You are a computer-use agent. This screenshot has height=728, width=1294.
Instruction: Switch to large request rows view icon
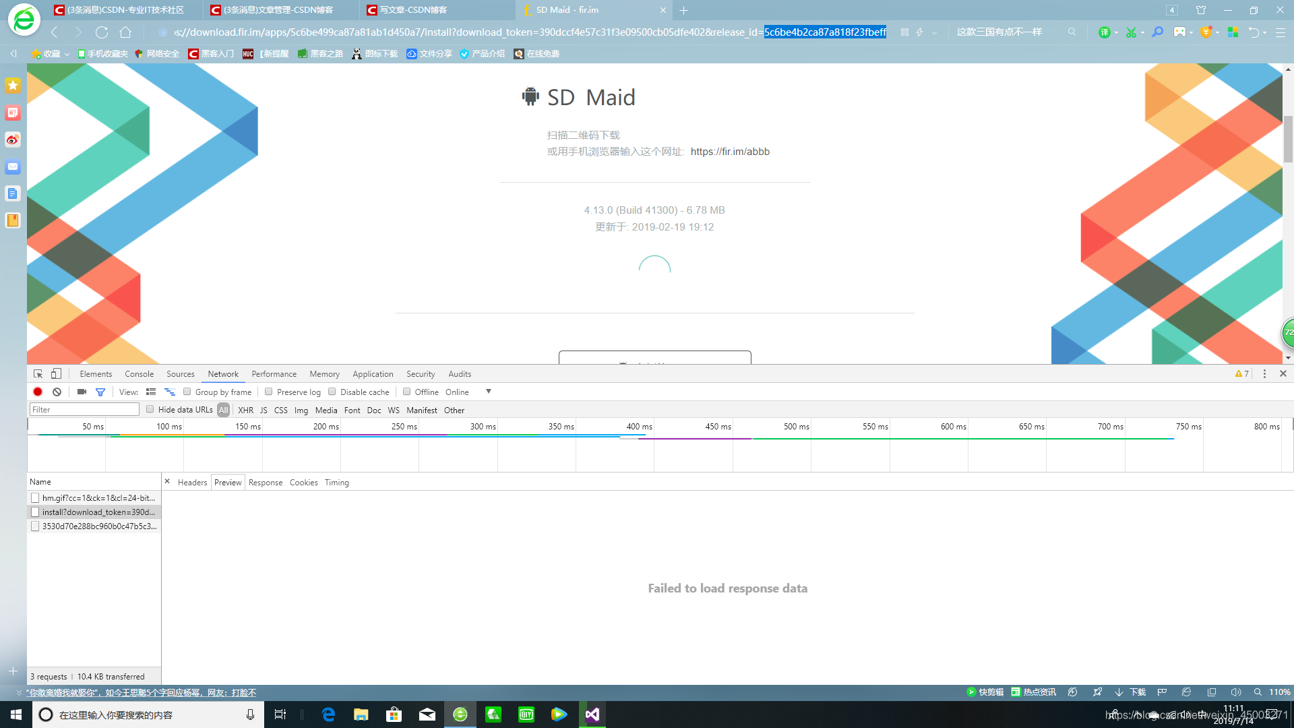[x=151, y=392]
